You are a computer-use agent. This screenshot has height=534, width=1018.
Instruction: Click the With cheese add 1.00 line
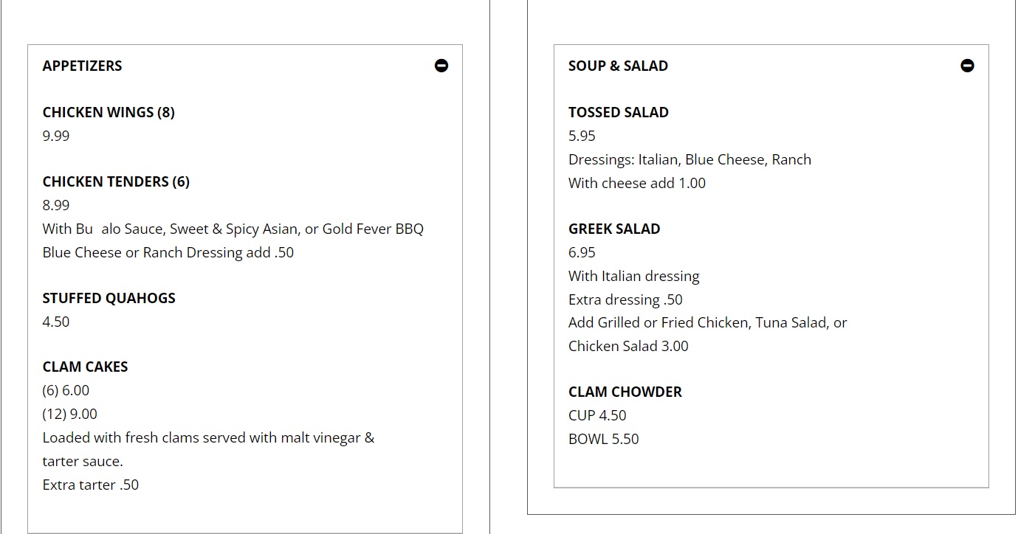pos(636,183)
